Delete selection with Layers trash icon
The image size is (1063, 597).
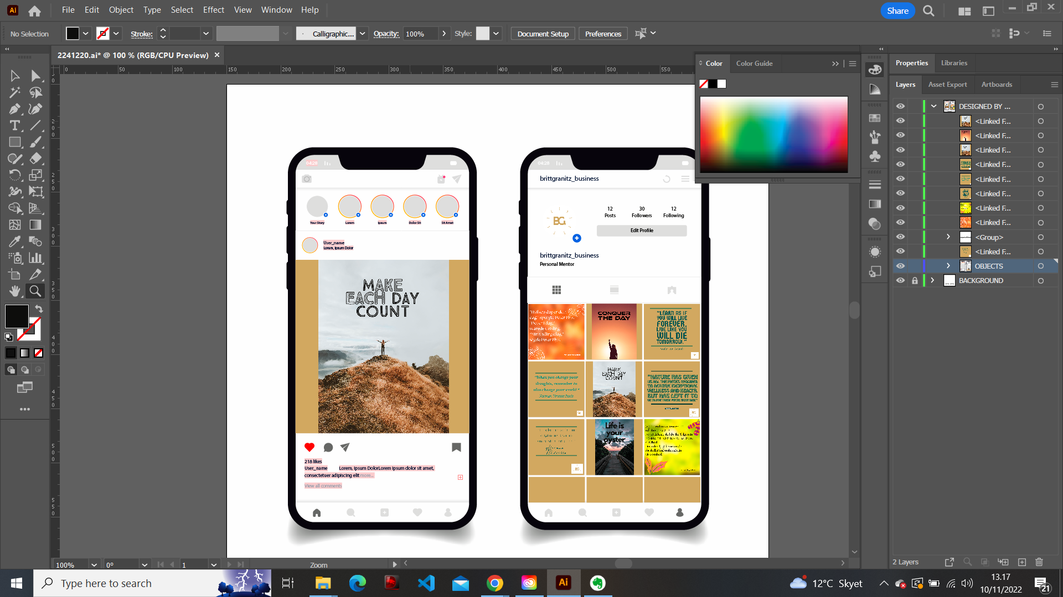pos(1039,562)
